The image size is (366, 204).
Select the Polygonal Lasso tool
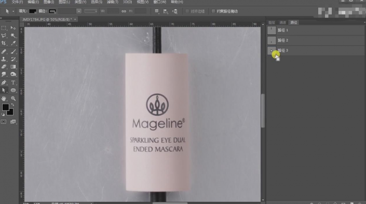(x=4, y=35)
